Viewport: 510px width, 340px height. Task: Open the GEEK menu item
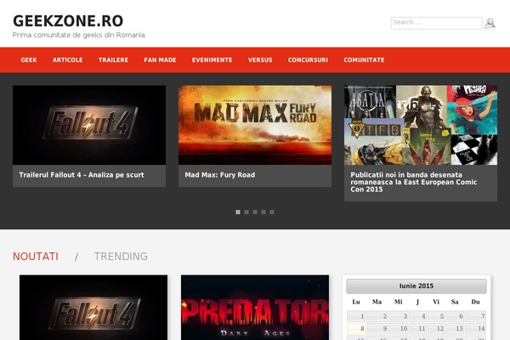point(29,60)
